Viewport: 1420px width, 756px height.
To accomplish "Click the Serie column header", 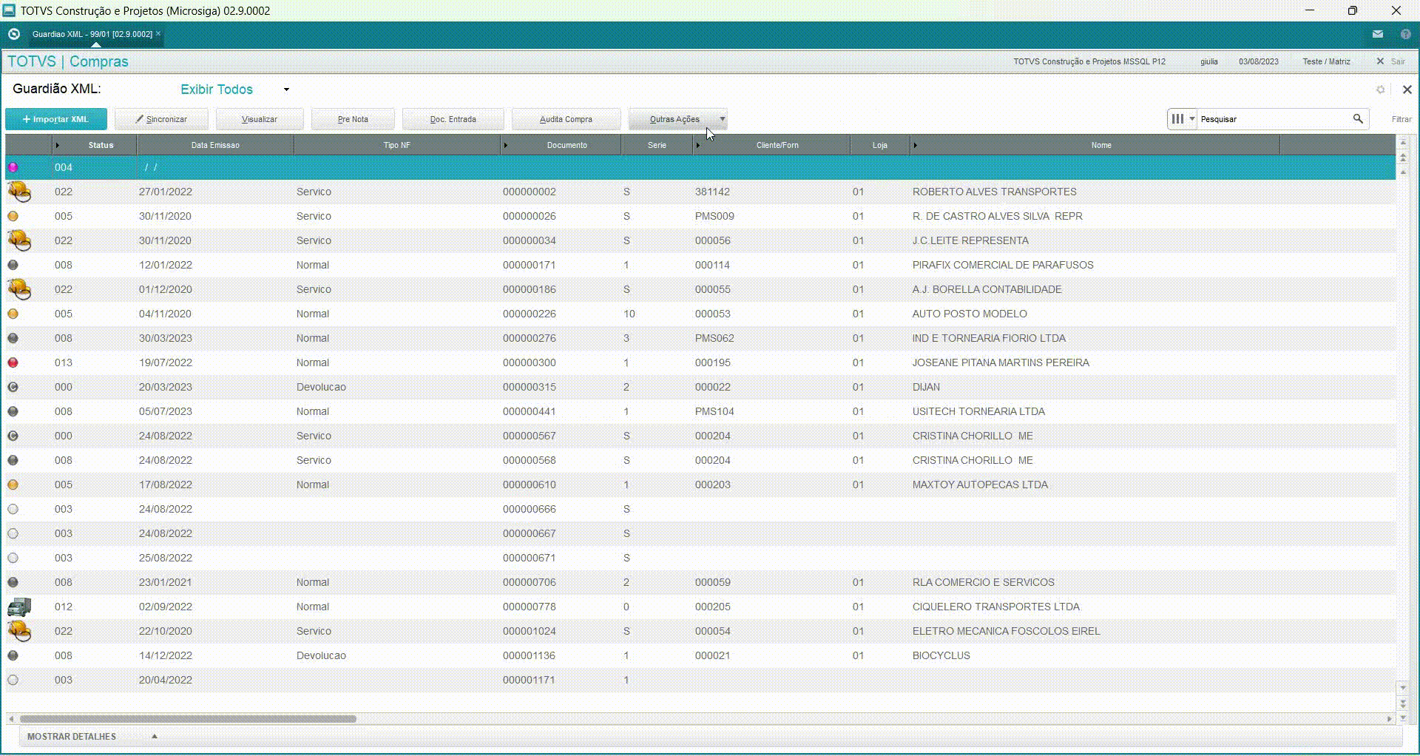I will click(x=657, y=145).
